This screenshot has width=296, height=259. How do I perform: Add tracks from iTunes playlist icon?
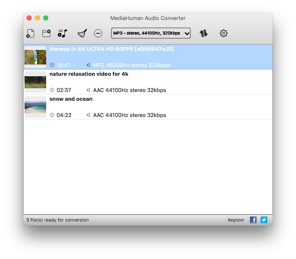(x=63, y=34)
